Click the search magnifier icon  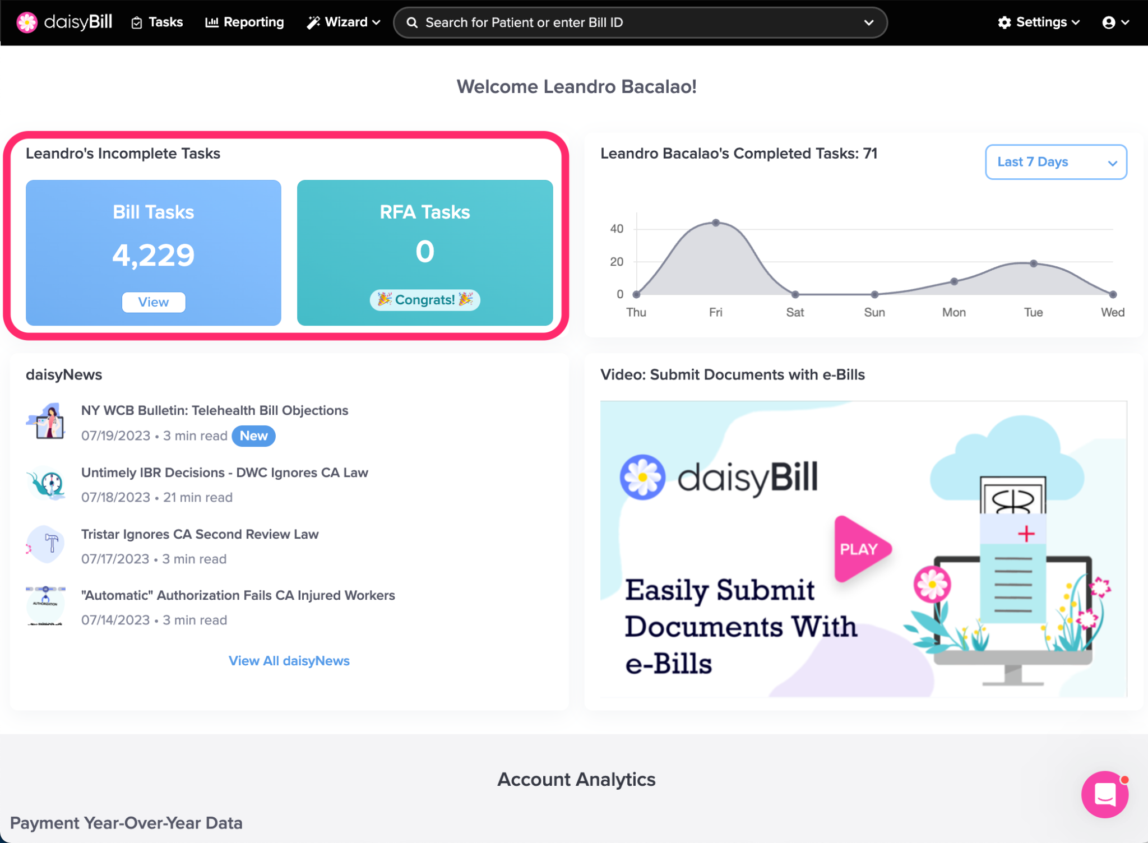[412, 22]
